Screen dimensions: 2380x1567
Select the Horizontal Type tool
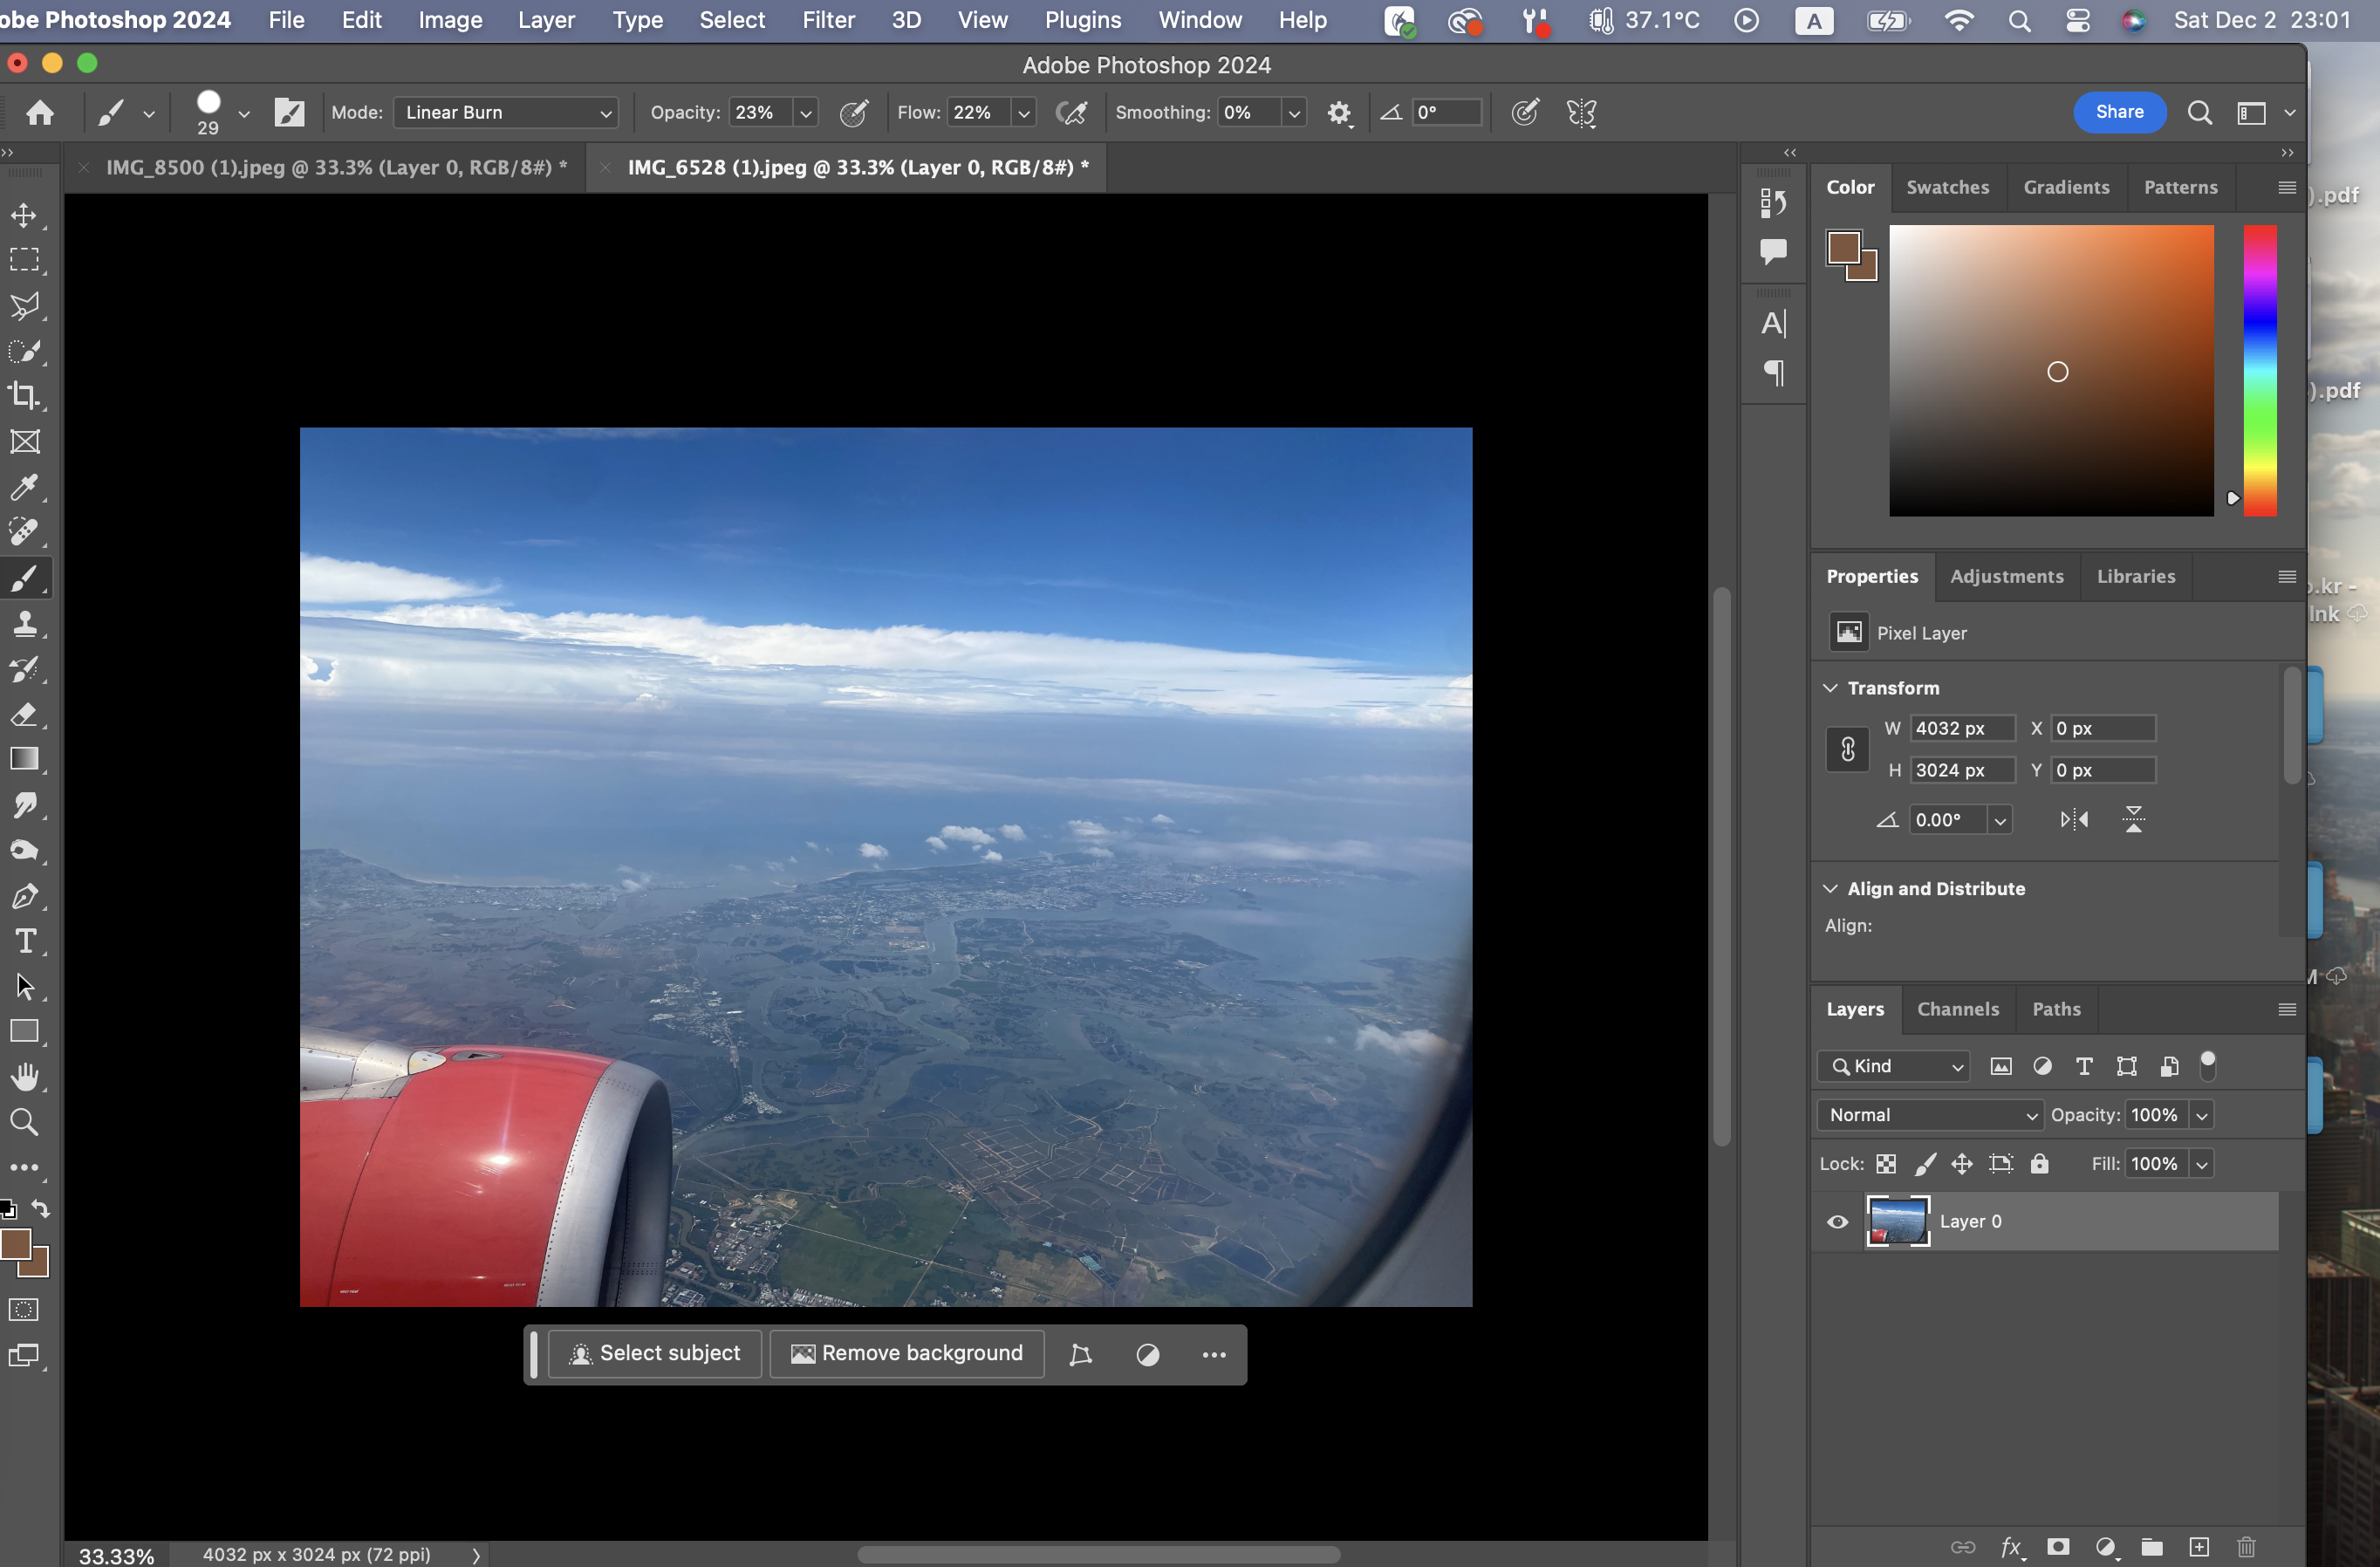(24, 941)
